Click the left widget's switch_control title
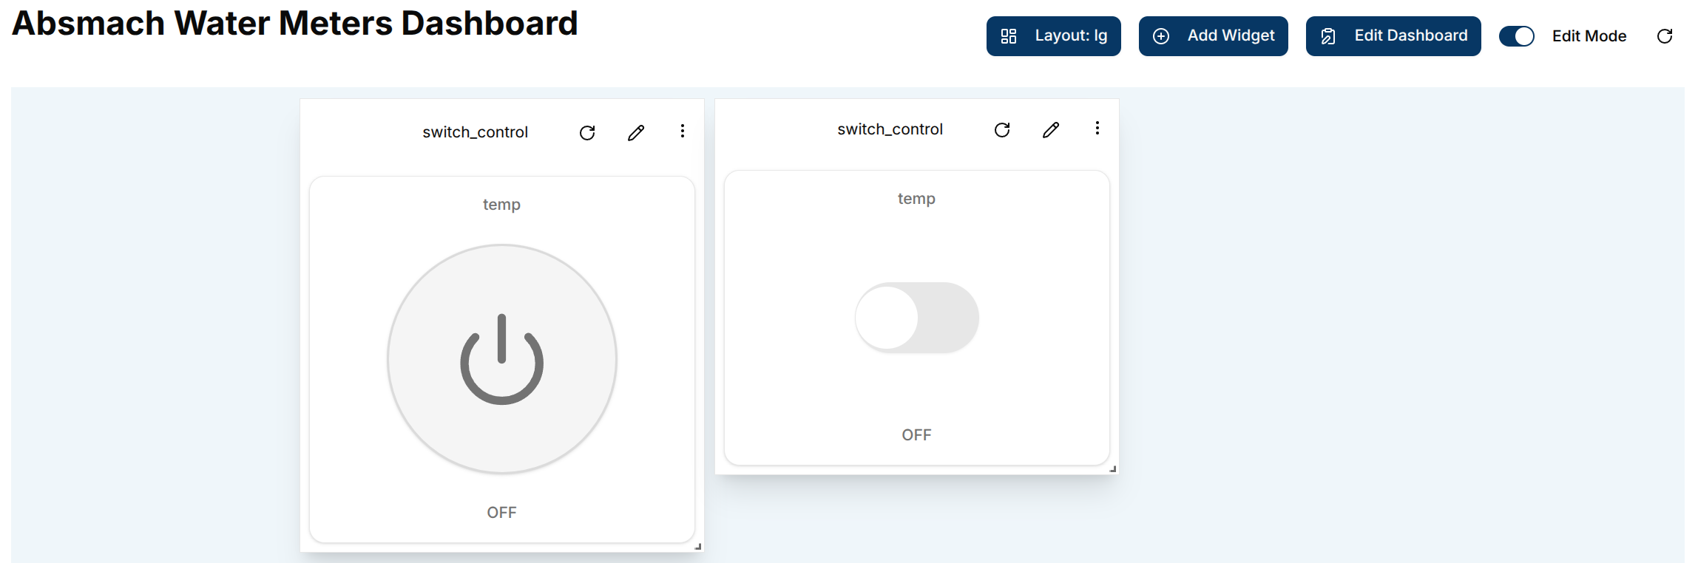The height and width of the screenshot is (563, 1698). [475, 132]
